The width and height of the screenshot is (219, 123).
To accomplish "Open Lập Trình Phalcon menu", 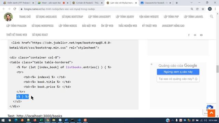I will pos(16,26).
